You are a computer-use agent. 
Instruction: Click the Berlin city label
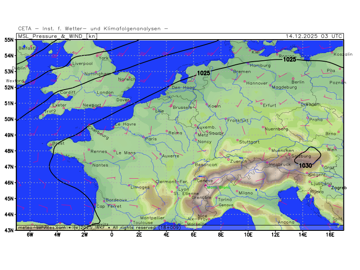[x=298, y=82]
